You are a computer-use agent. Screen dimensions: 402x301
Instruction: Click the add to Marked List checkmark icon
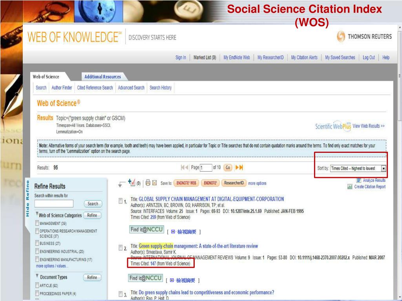[x=132, y=183]
